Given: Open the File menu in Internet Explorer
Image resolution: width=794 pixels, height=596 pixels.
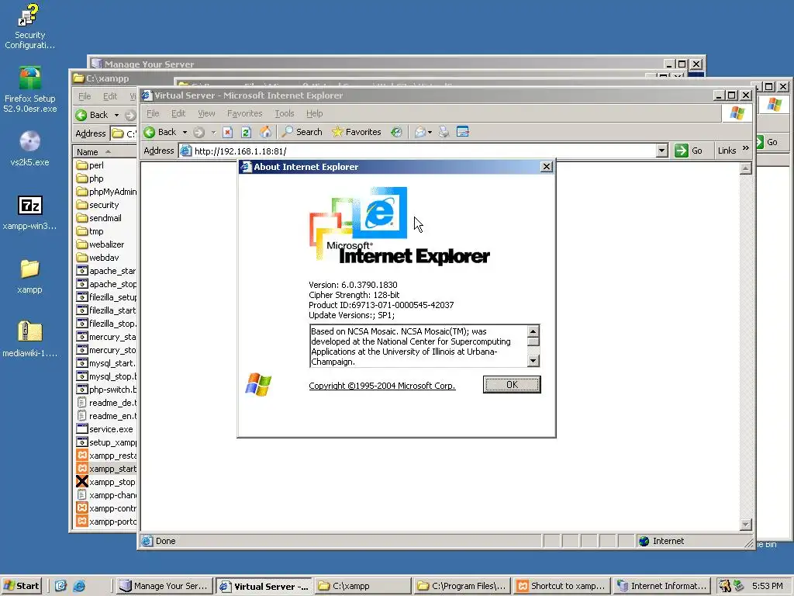Looking at the screenshot, I should pos(153,113).
